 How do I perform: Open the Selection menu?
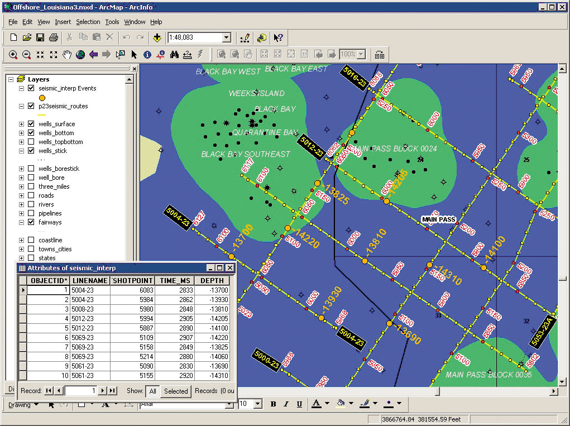pos(88,22)
